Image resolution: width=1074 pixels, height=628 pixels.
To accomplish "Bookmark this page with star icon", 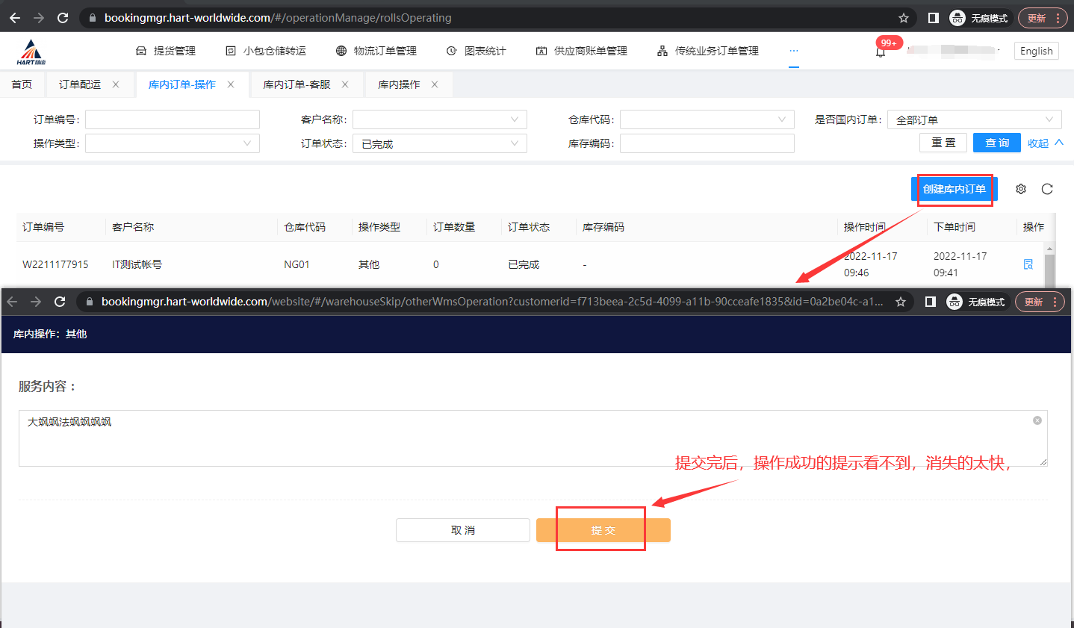I will click(x=904, y=18).
